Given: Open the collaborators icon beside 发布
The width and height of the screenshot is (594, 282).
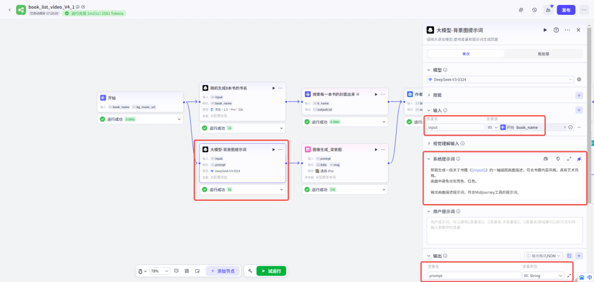Looking at the screenshot, I should [x=548, y=10].
